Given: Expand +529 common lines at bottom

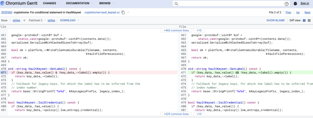Looking at the screenshot, I should click(x=176, y=114).
